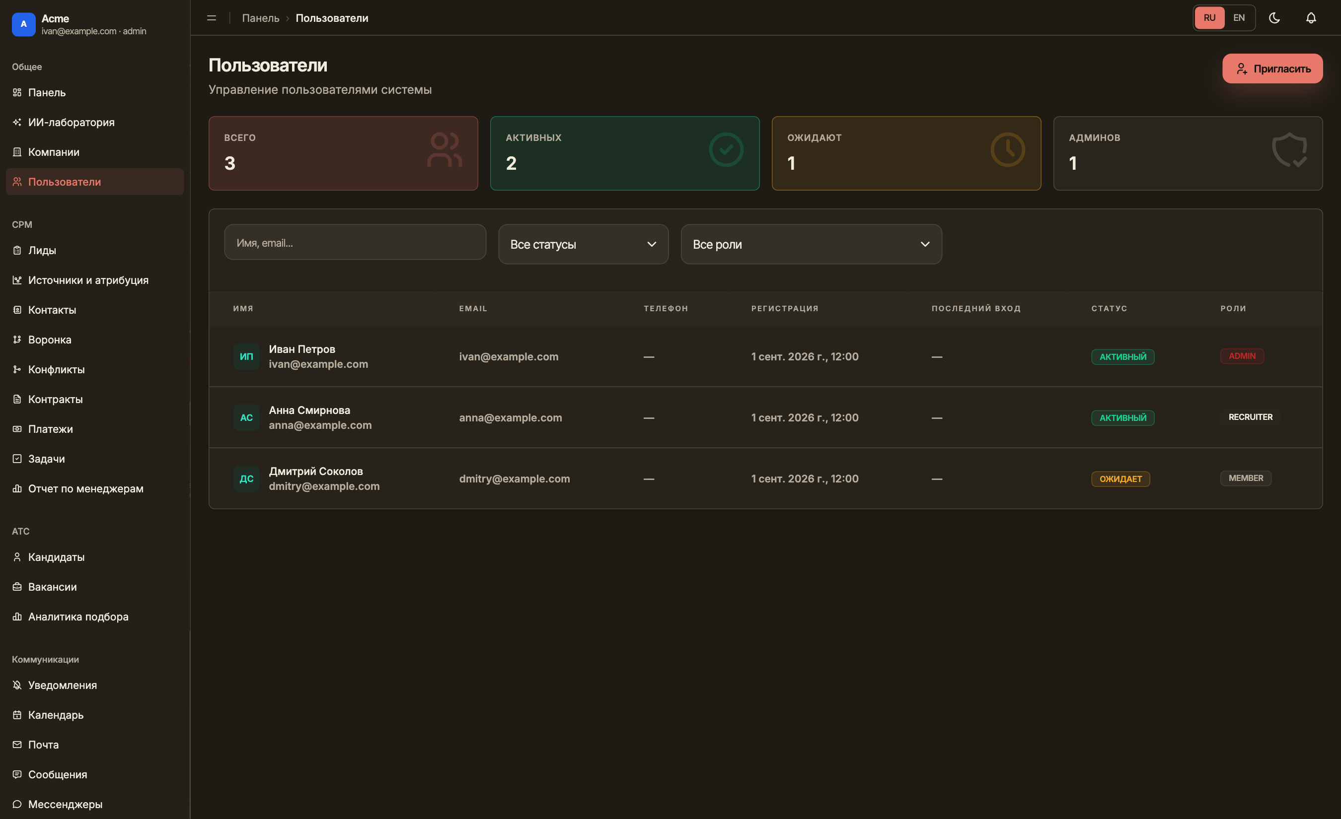Click the Панель breadcrumb link
1341x819 pixels.
click(x=261, y=18)
